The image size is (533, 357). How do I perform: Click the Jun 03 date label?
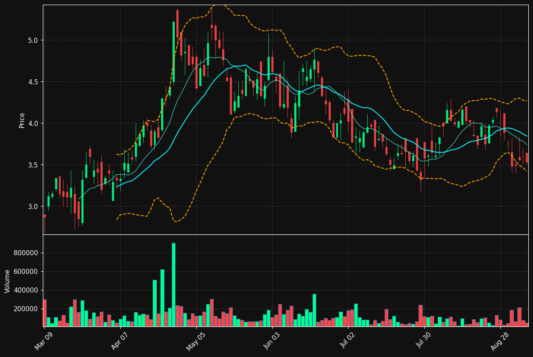coord(271,340)
